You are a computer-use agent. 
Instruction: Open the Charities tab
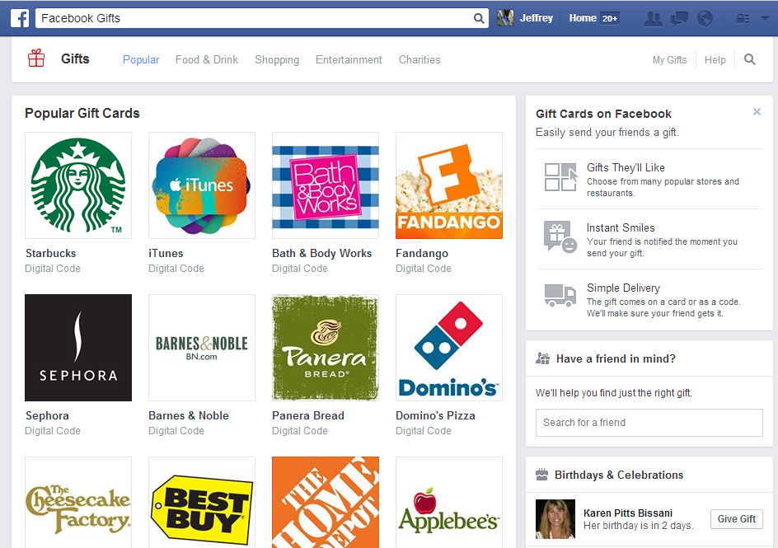click(419, 59)
